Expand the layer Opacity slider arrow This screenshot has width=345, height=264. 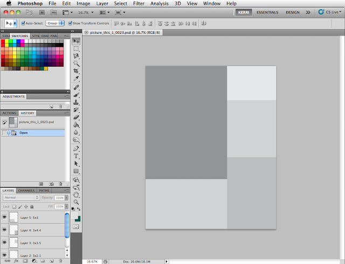click(67, 197)
